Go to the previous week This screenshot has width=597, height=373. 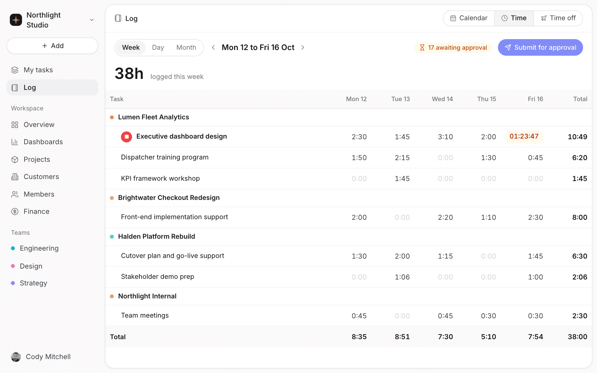pos(213,47)
